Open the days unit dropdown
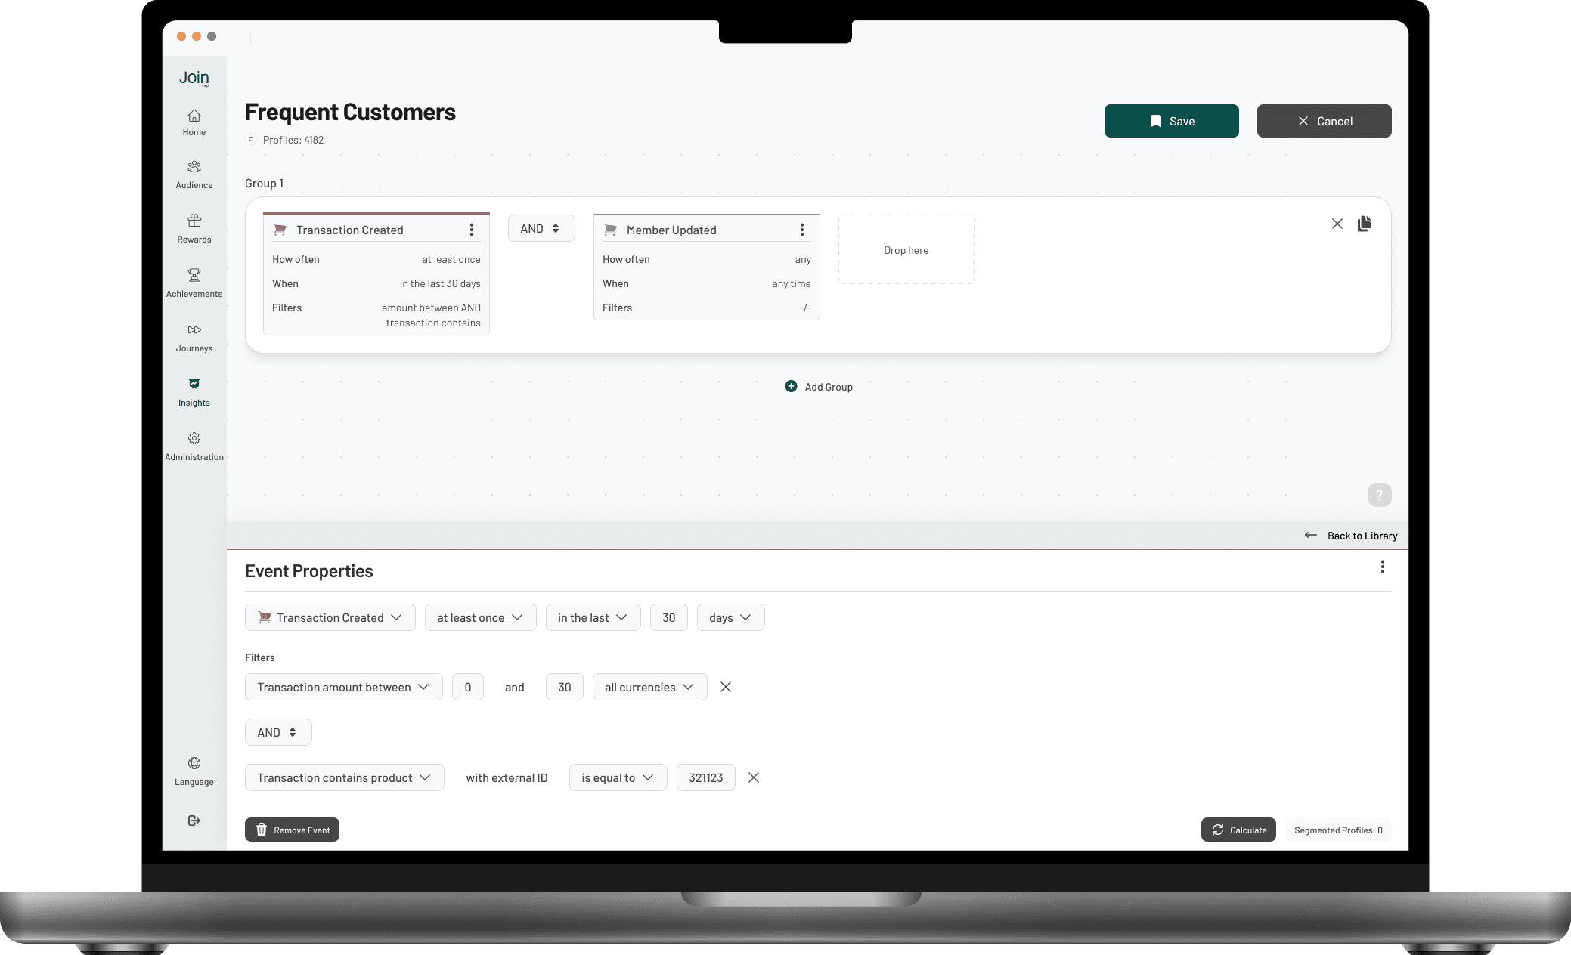Image resolution: width=1571 pixels, height=955 pixels. pos(731,617)
